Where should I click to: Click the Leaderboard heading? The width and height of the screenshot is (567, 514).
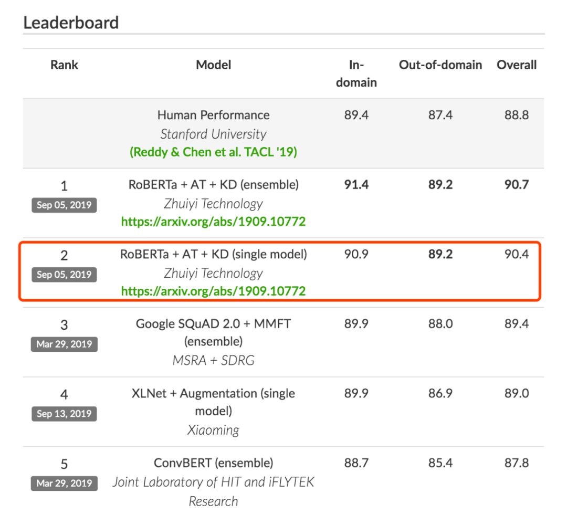coord(71,23)
